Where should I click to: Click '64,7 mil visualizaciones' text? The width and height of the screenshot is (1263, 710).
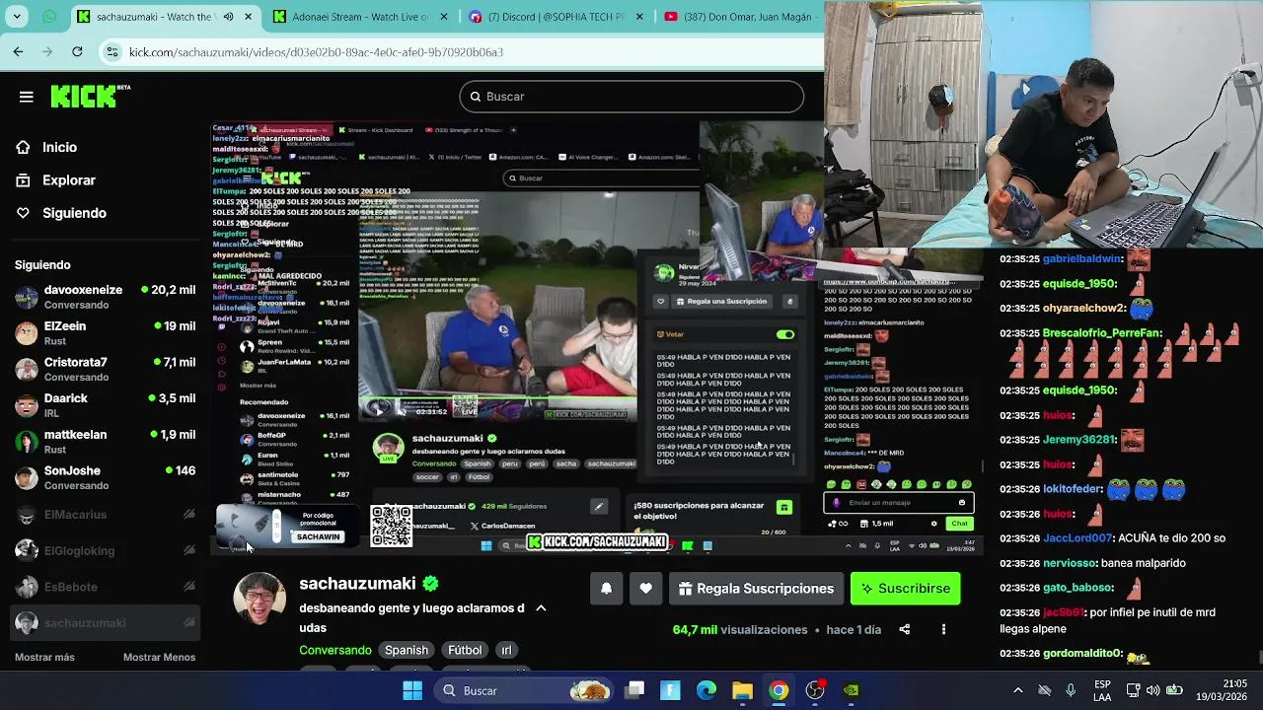740,629
